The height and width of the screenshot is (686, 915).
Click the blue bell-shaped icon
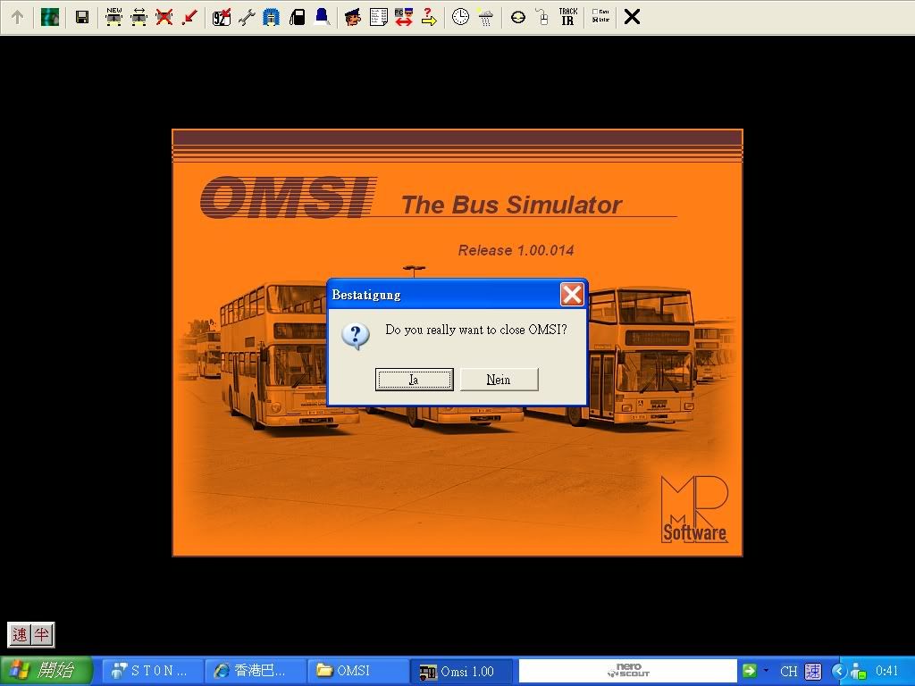[x=322, y=18]
